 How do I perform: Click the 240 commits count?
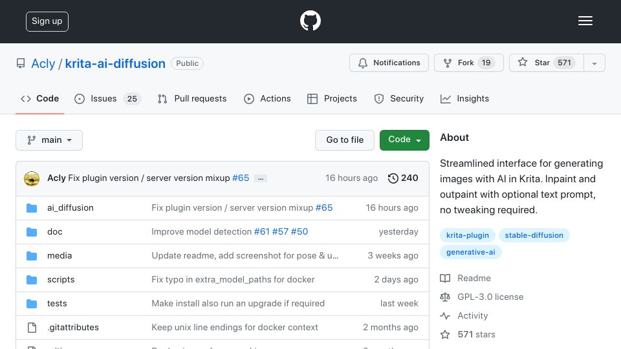click(409, 178)
